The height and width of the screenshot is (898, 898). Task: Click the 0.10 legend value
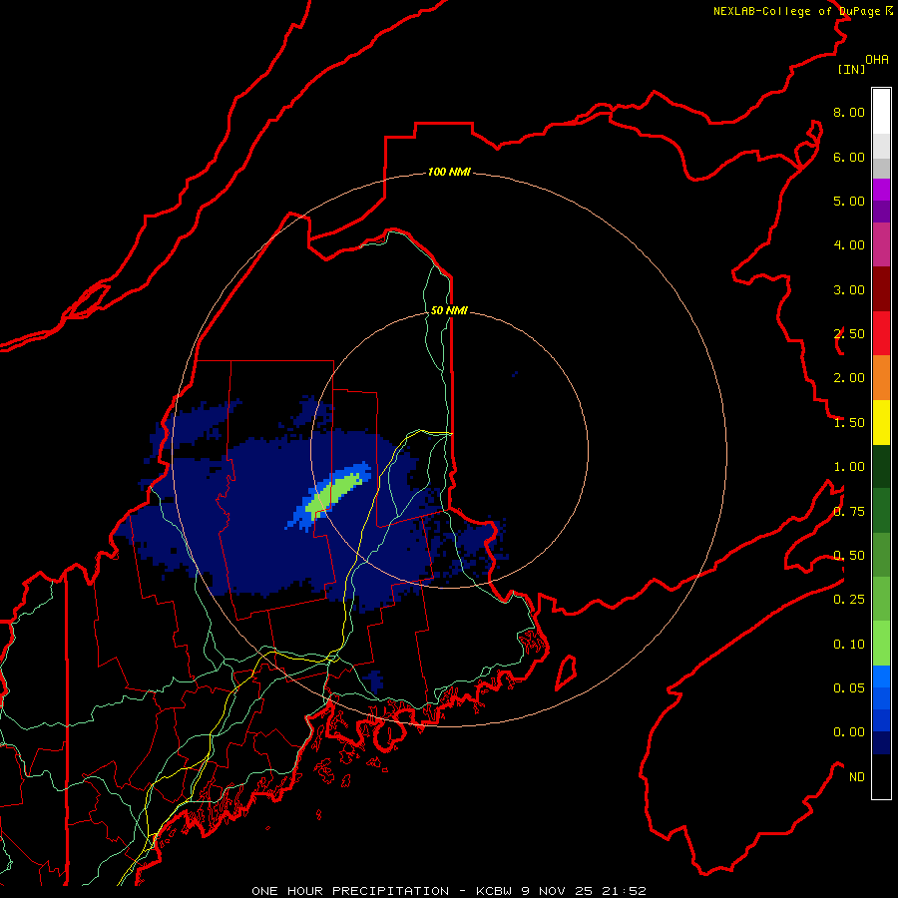(849, 645)
